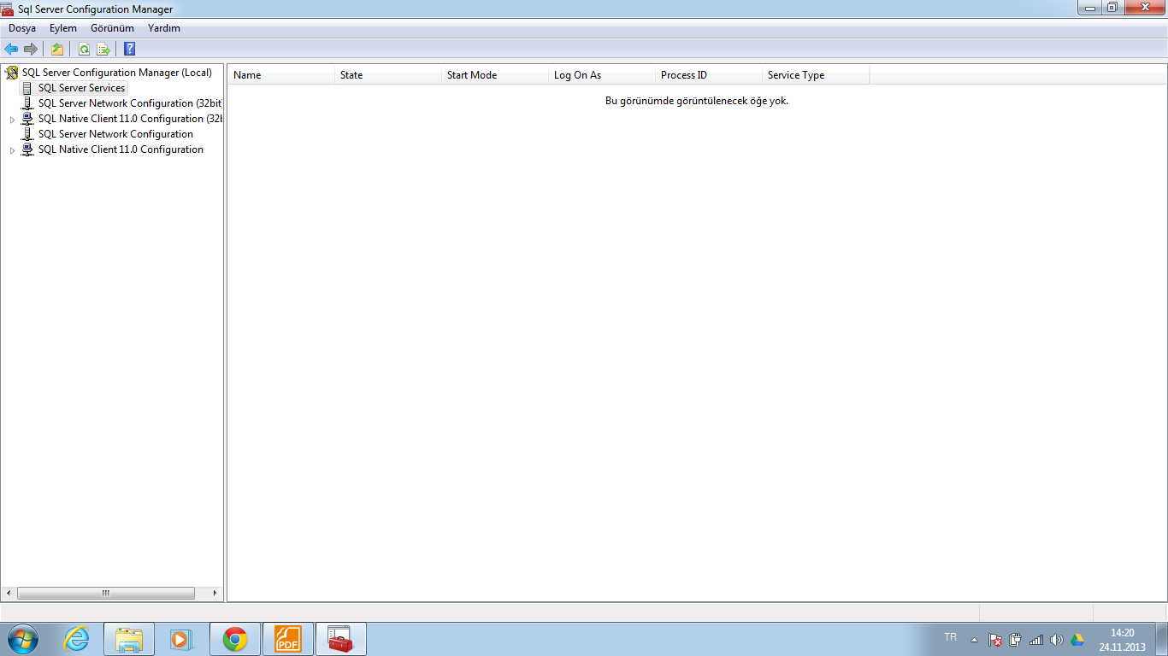Click the SQL Server Services server icon in tree
The width and height of the screenshot is (1168, 656).
point(27,88)
